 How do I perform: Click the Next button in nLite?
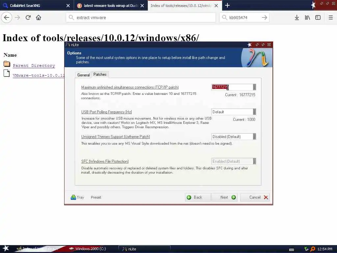(x=224, y=197)
